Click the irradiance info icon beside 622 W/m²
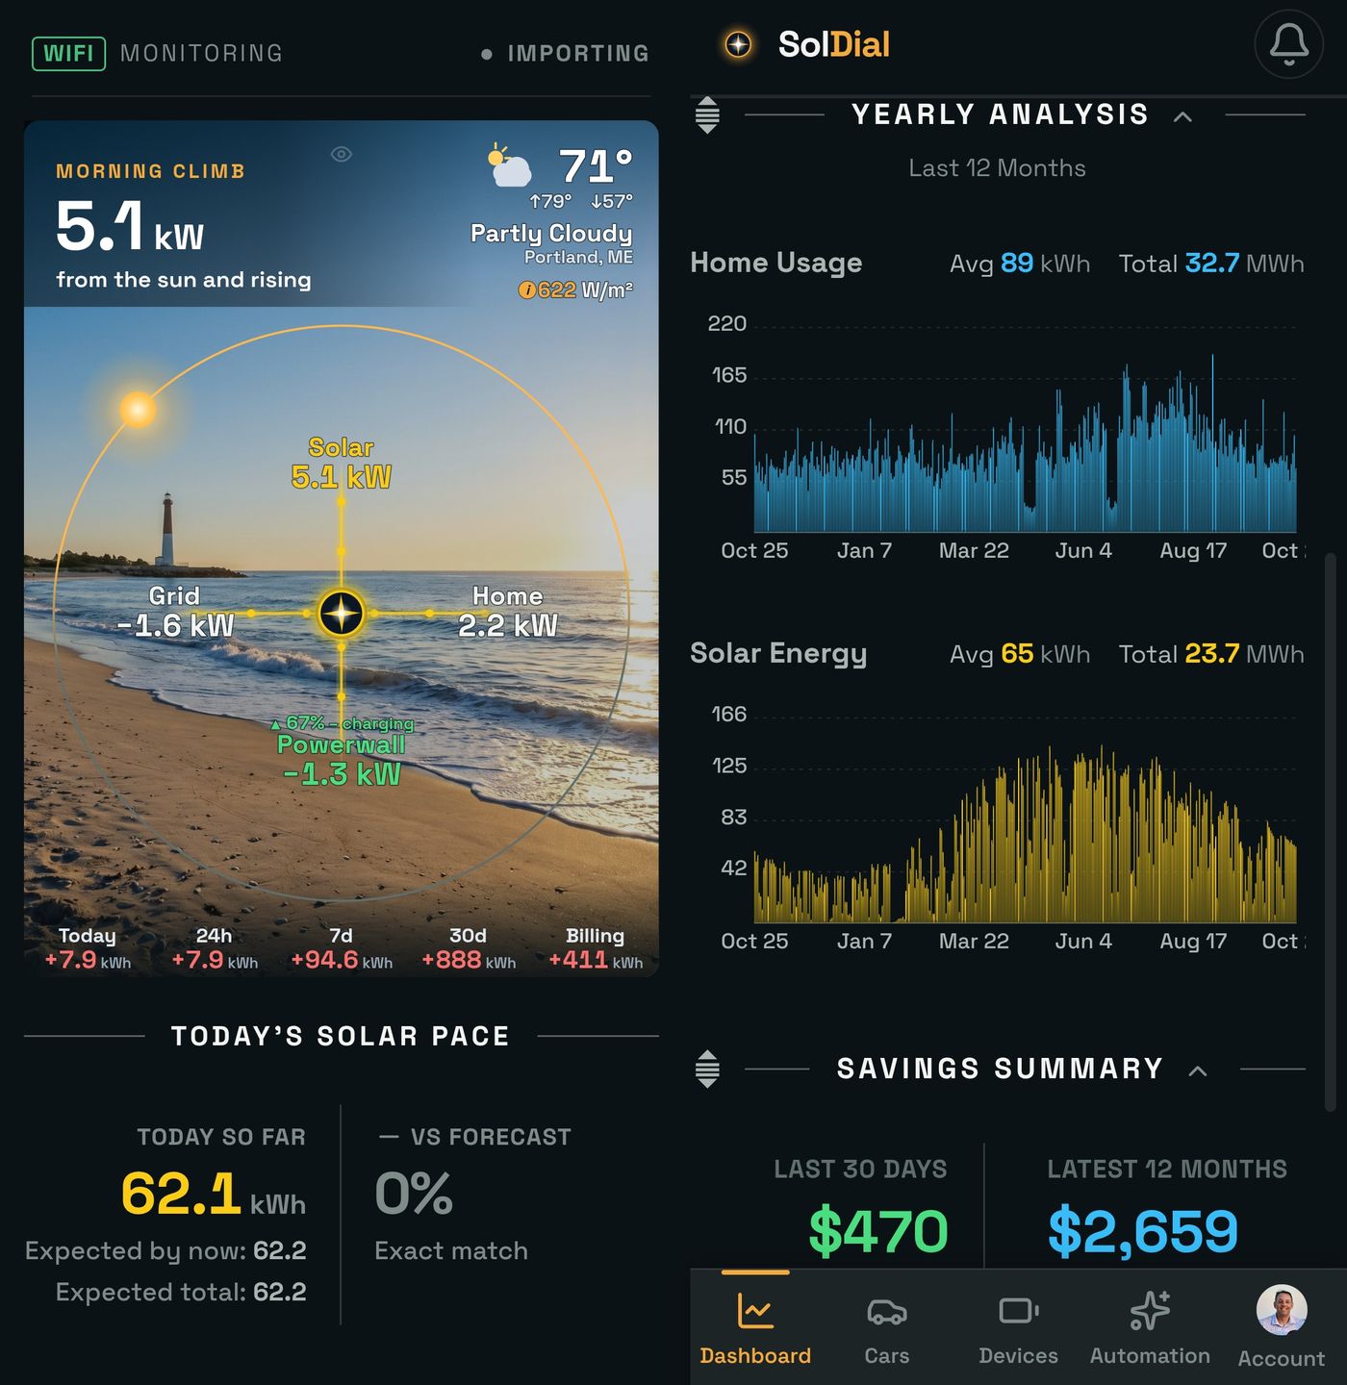1347x1385 pixels. tap(526, 290)
